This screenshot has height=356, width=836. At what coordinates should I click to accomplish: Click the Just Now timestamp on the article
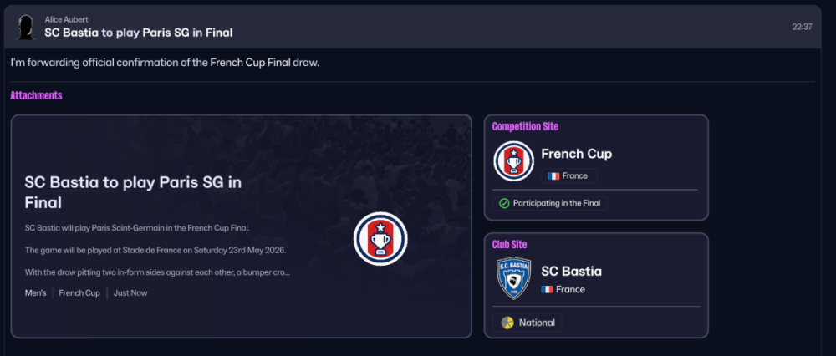click(130, 293)
